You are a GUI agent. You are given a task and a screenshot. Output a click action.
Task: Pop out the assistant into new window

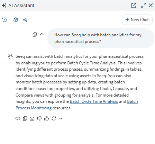click(134, 6)
